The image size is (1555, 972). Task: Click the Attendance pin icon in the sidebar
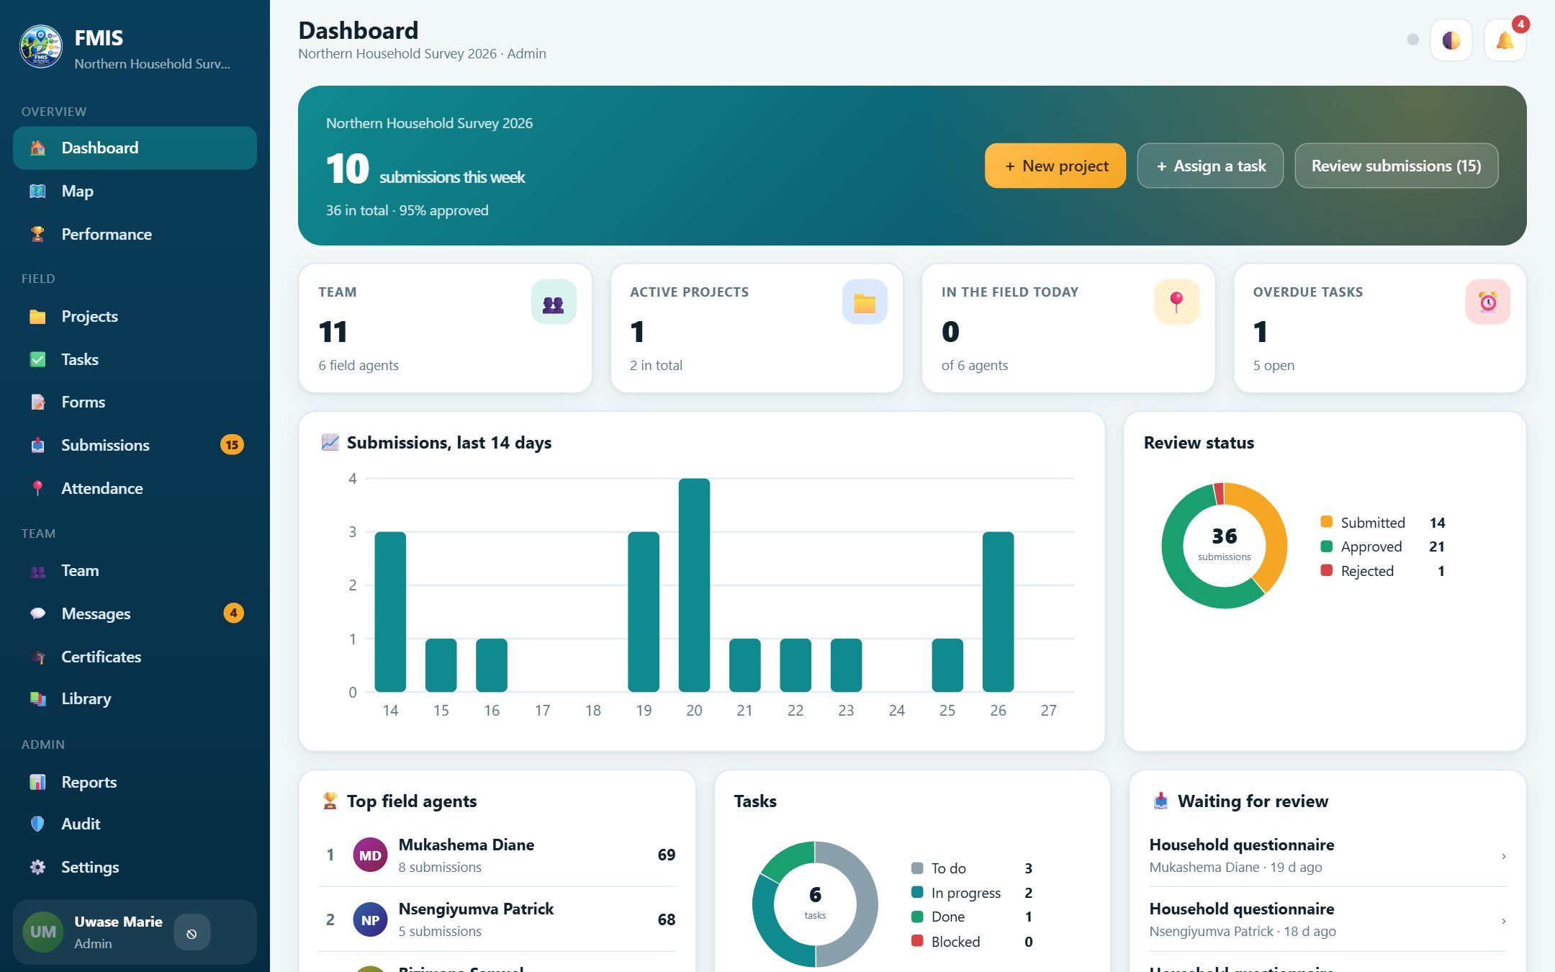(x=37, y=488)
